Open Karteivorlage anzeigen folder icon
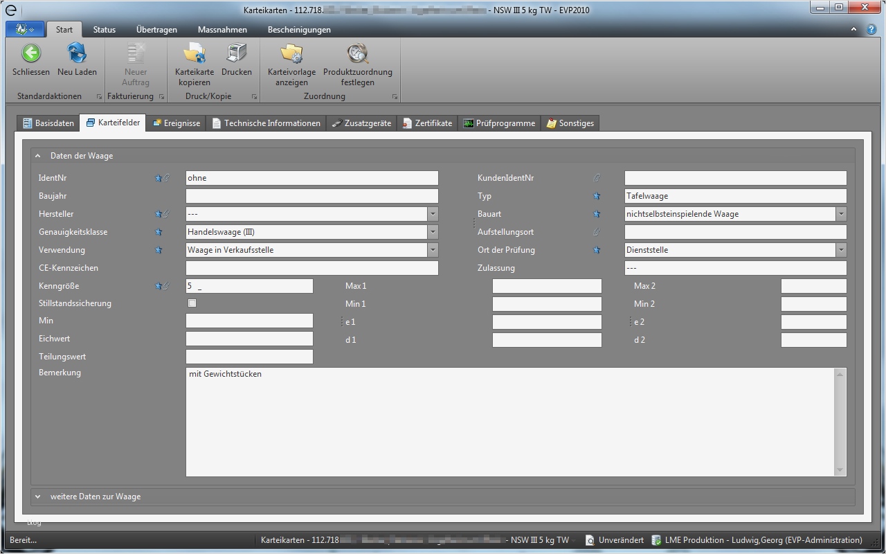886x554 pixels. pyautogui.click(x=291, y=53)
